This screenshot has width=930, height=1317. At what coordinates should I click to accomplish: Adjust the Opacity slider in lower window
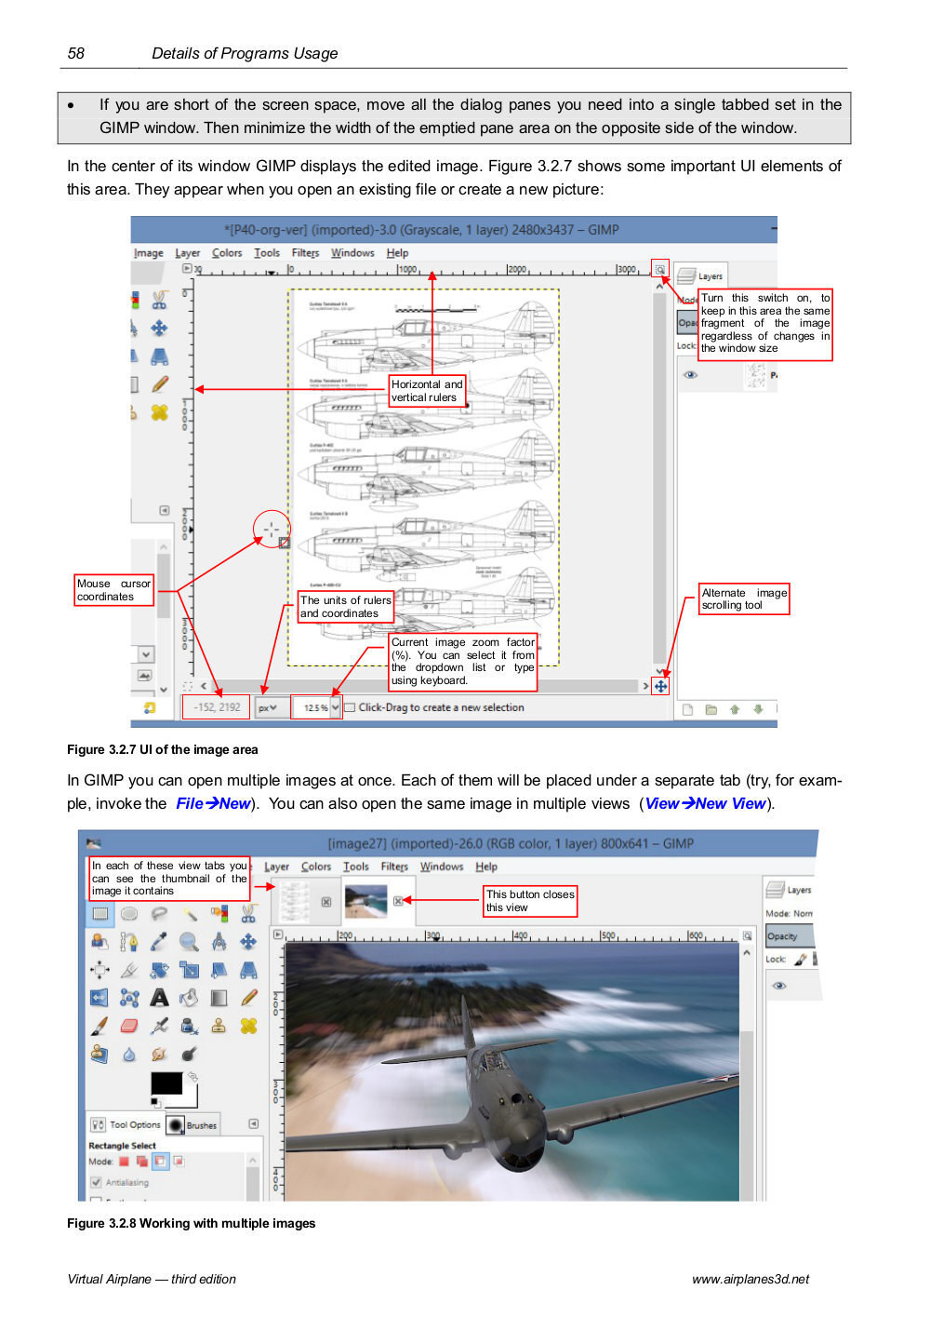790,935
